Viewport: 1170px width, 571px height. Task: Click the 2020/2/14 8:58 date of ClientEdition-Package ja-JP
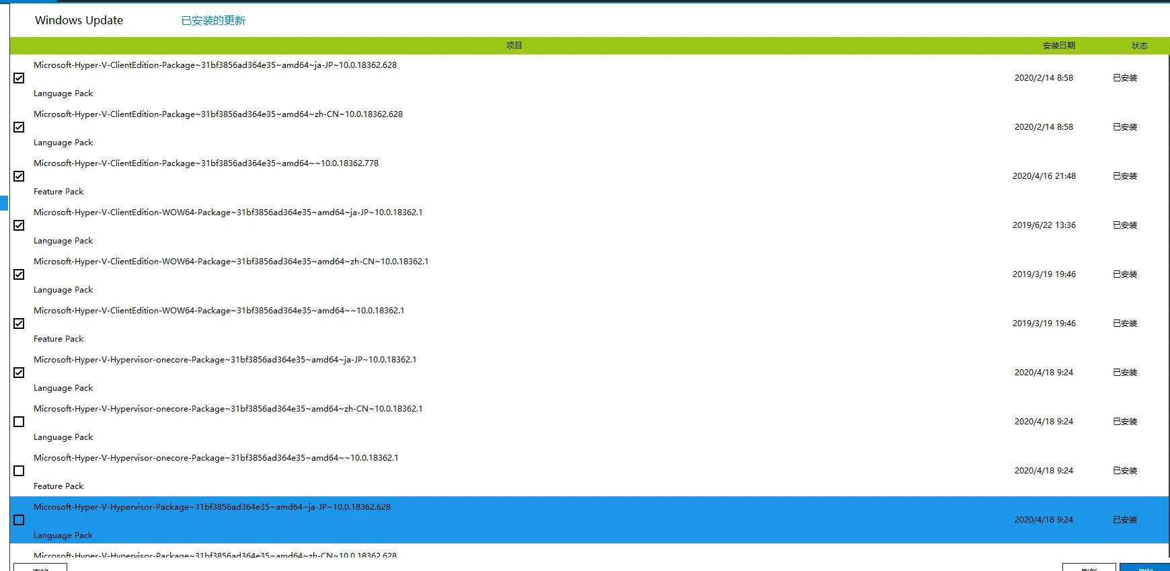1044,78
